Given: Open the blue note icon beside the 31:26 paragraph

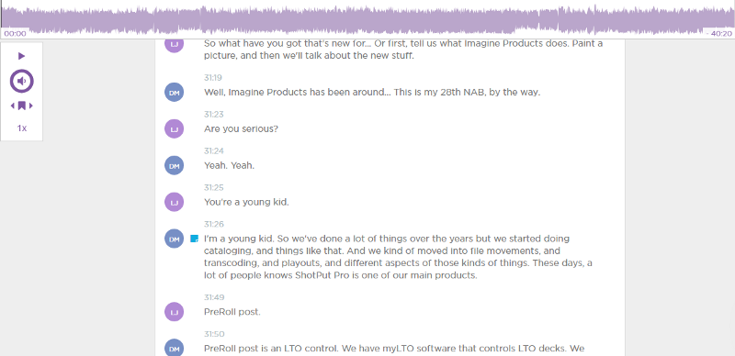Looking at the screenshot, I should (x=194, y=239).
